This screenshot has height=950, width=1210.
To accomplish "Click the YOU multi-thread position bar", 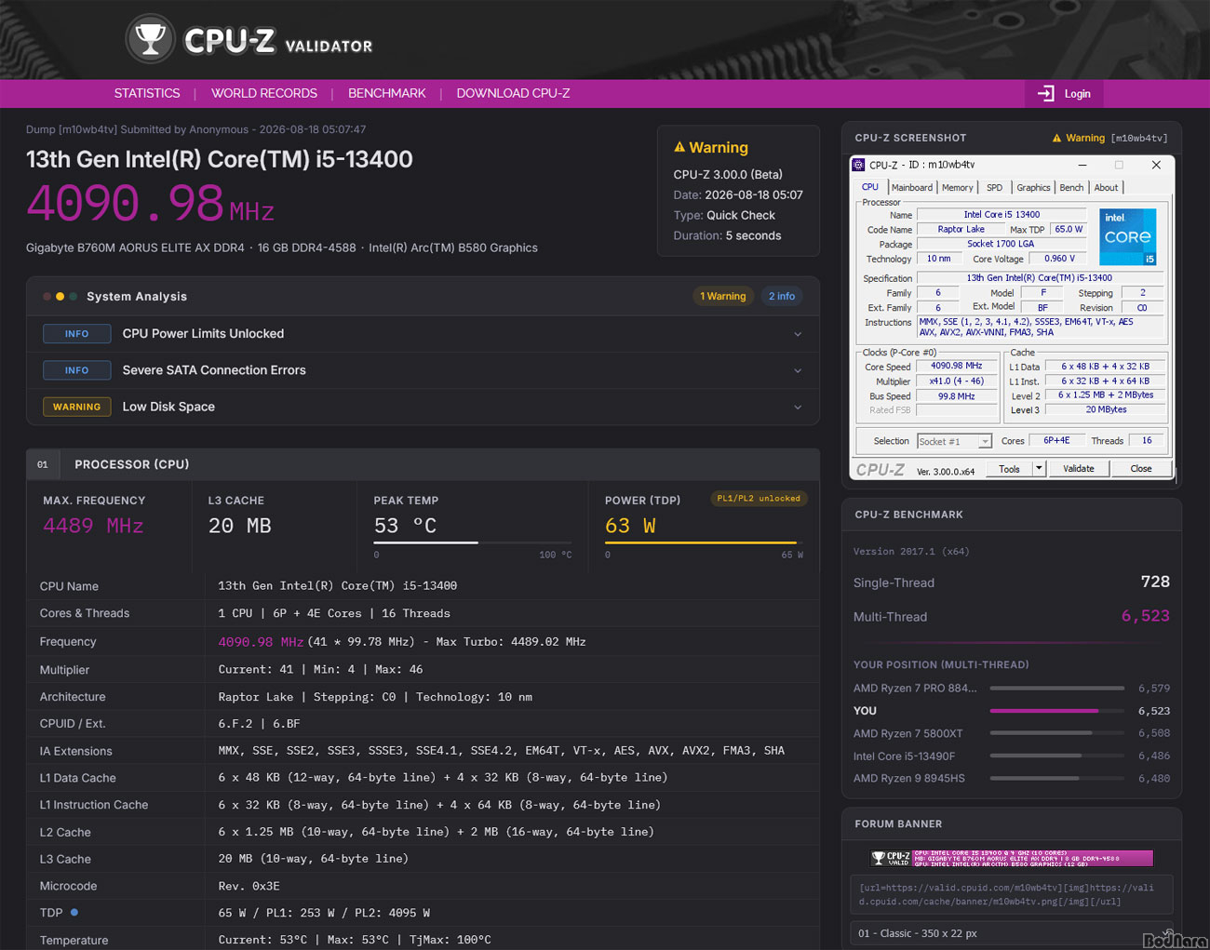I will pos(1057,711).
